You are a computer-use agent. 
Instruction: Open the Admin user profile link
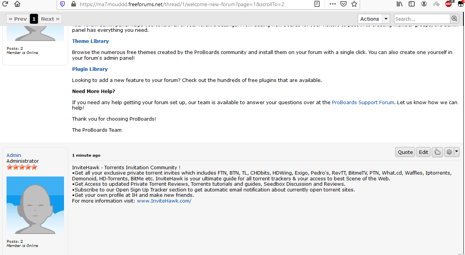[14, 155]
